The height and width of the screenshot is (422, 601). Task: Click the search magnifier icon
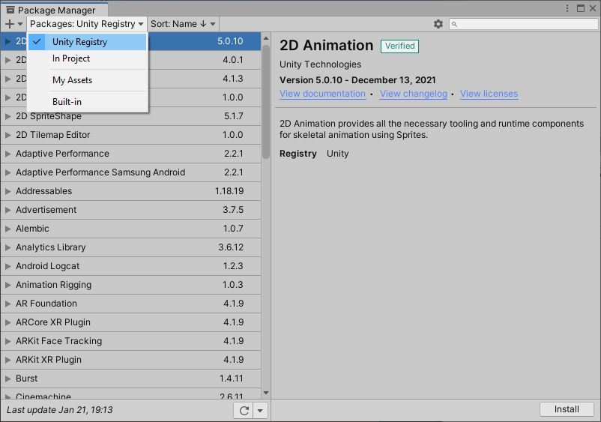tap(455, 24)
